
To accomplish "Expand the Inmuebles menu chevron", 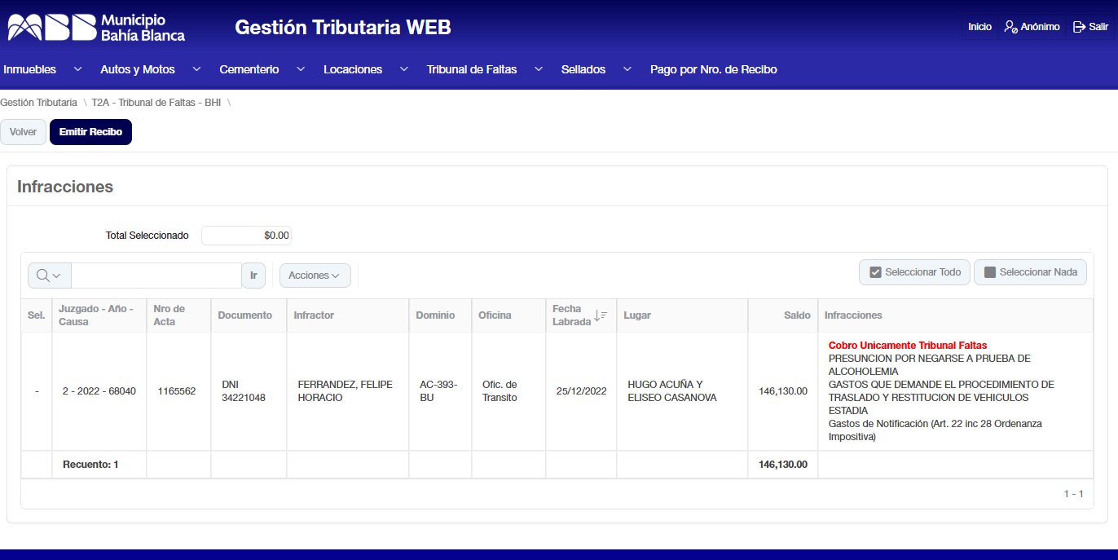I will pos(77,69).
